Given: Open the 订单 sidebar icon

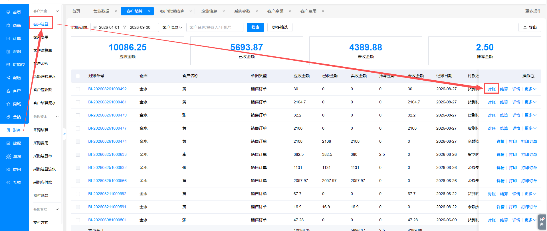Looking at the screenshot, I should pos(8,38).
